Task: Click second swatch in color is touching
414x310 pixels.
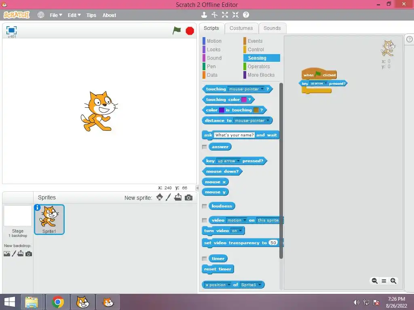Action: pyautogui.click(x=256, y=110)
